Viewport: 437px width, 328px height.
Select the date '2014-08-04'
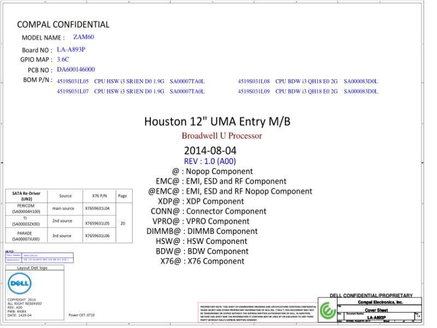click(x=210, y=151)
